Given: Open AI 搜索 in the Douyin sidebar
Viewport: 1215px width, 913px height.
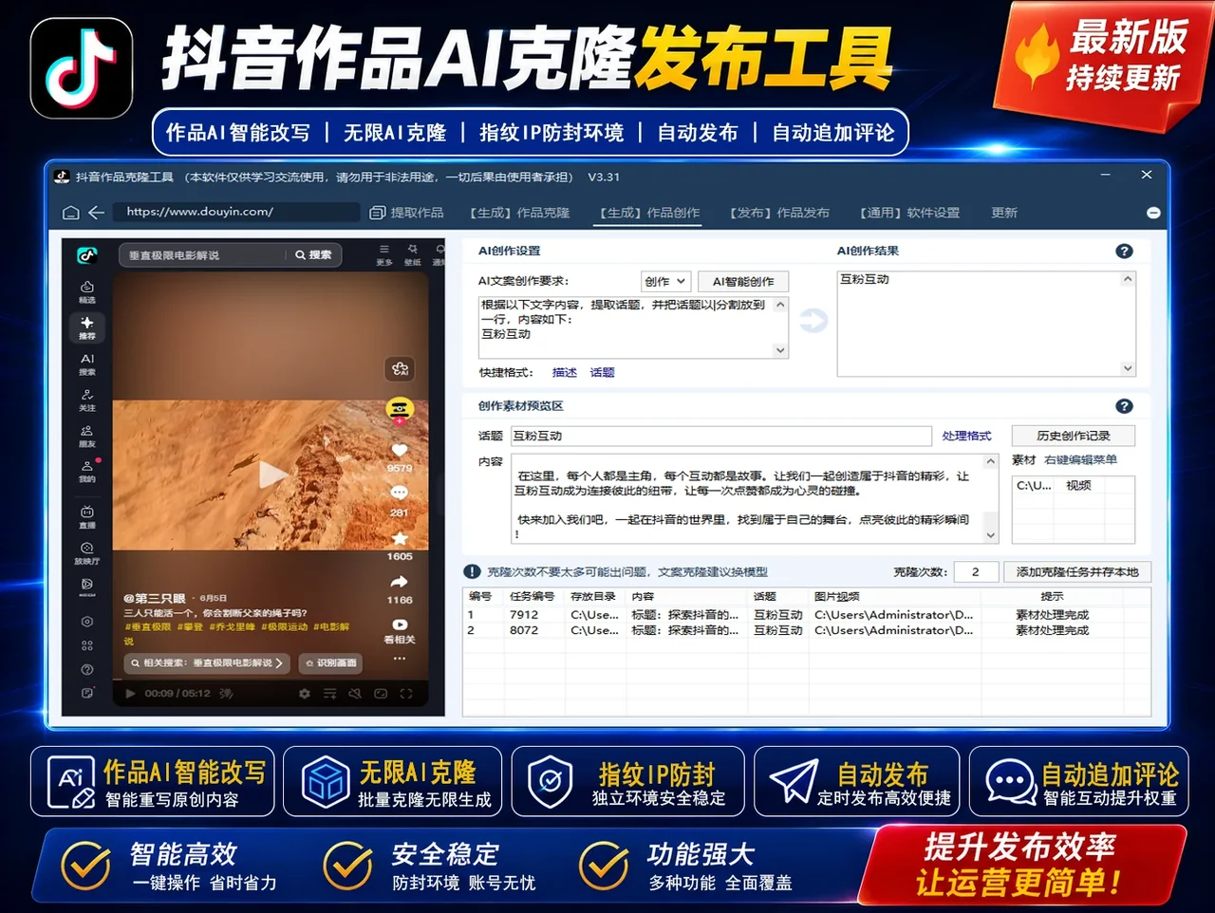Looking at the screenshot, I should click(x=87, y=363).
